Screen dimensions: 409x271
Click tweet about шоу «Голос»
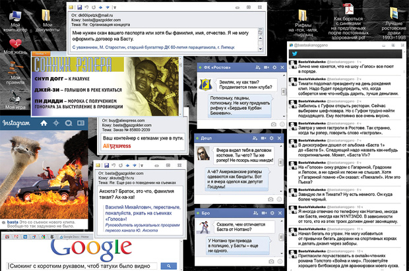click(x=345, y=67)
